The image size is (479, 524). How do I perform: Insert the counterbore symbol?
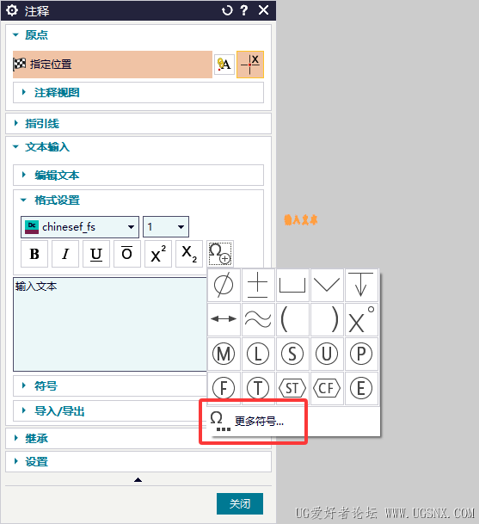[x=292, y=285]
